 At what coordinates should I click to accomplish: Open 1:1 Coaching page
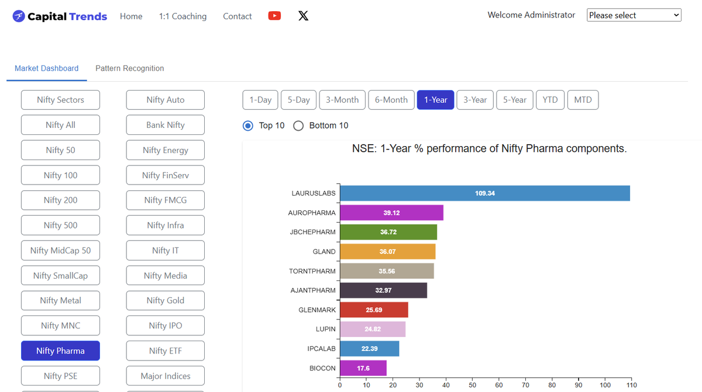click(183, 16)
